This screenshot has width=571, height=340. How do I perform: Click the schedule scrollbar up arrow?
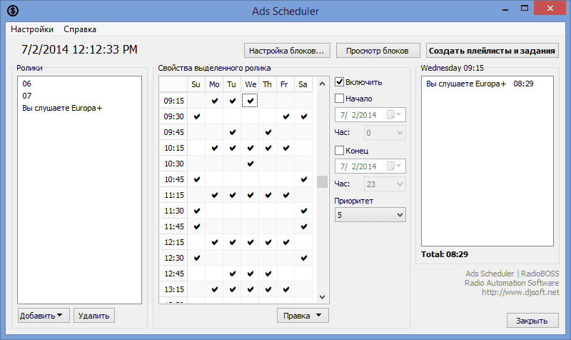[322, 84]
